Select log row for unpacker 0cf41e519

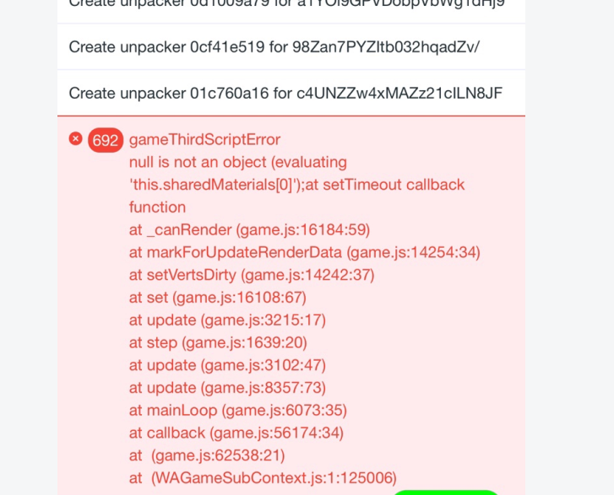pos(291,47)
